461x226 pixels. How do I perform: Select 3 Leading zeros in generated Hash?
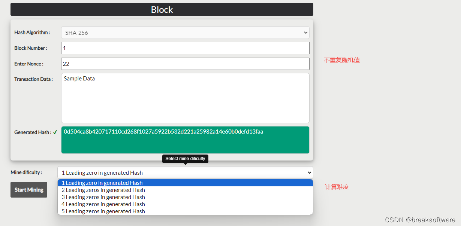(x=185, y=197)
